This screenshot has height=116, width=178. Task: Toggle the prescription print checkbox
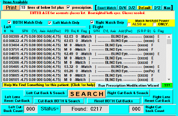point(68,8)
